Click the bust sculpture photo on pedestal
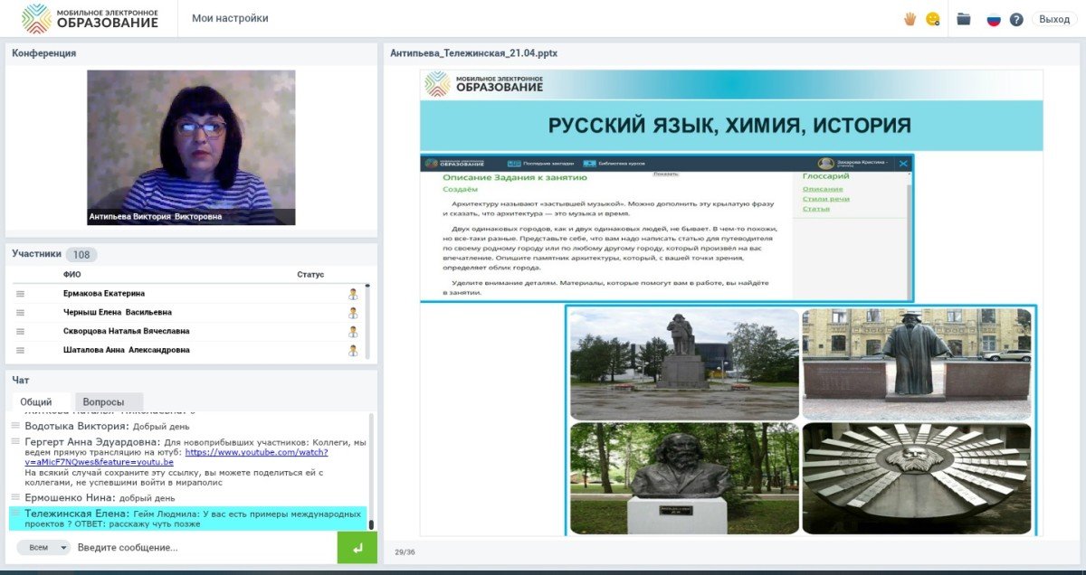This screenshot has width=1086, height=575. pyautogui.click(x=685, y=479)
